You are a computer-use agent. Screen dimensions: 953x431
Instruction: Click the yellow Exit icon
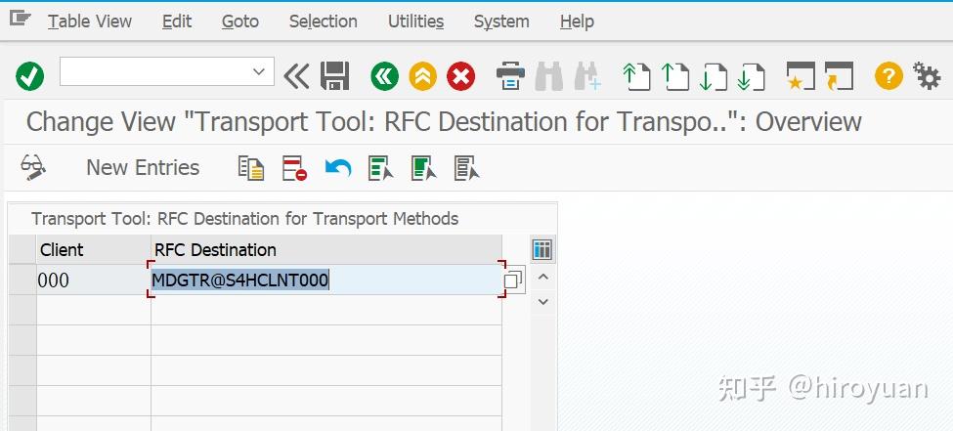423,76
